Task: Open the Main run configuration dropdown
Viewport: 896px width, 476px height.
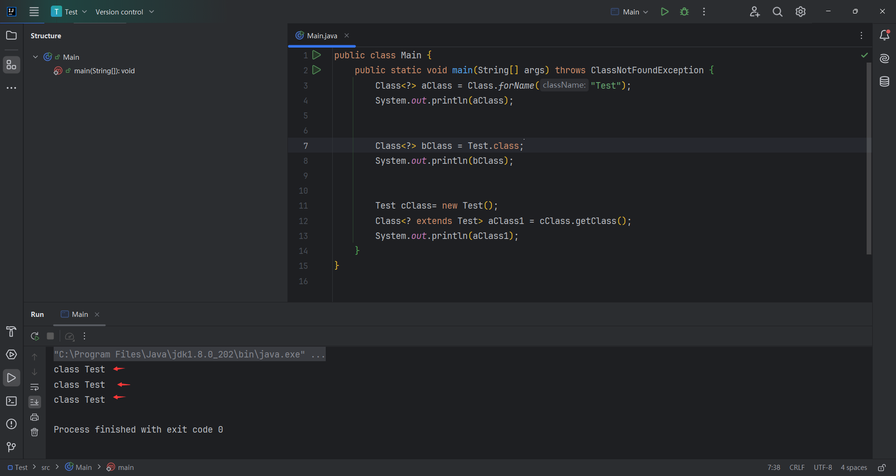Action: (630, 12)
